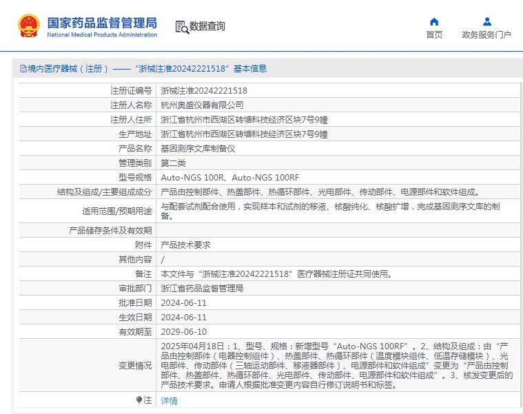523x414 pixels.
Task: Open the 数据查询 search icon
Action: point(182,27)
